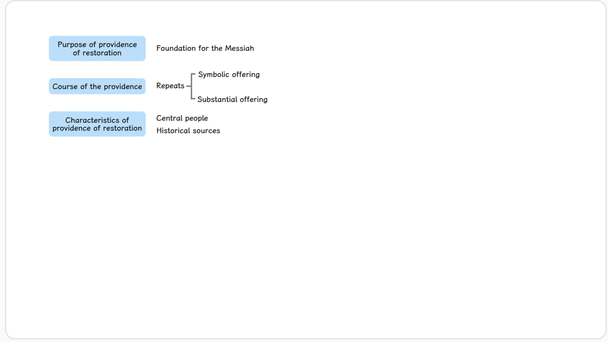Click the 'Historical sources' text
The image size is (608, 342).
[188, 131]
